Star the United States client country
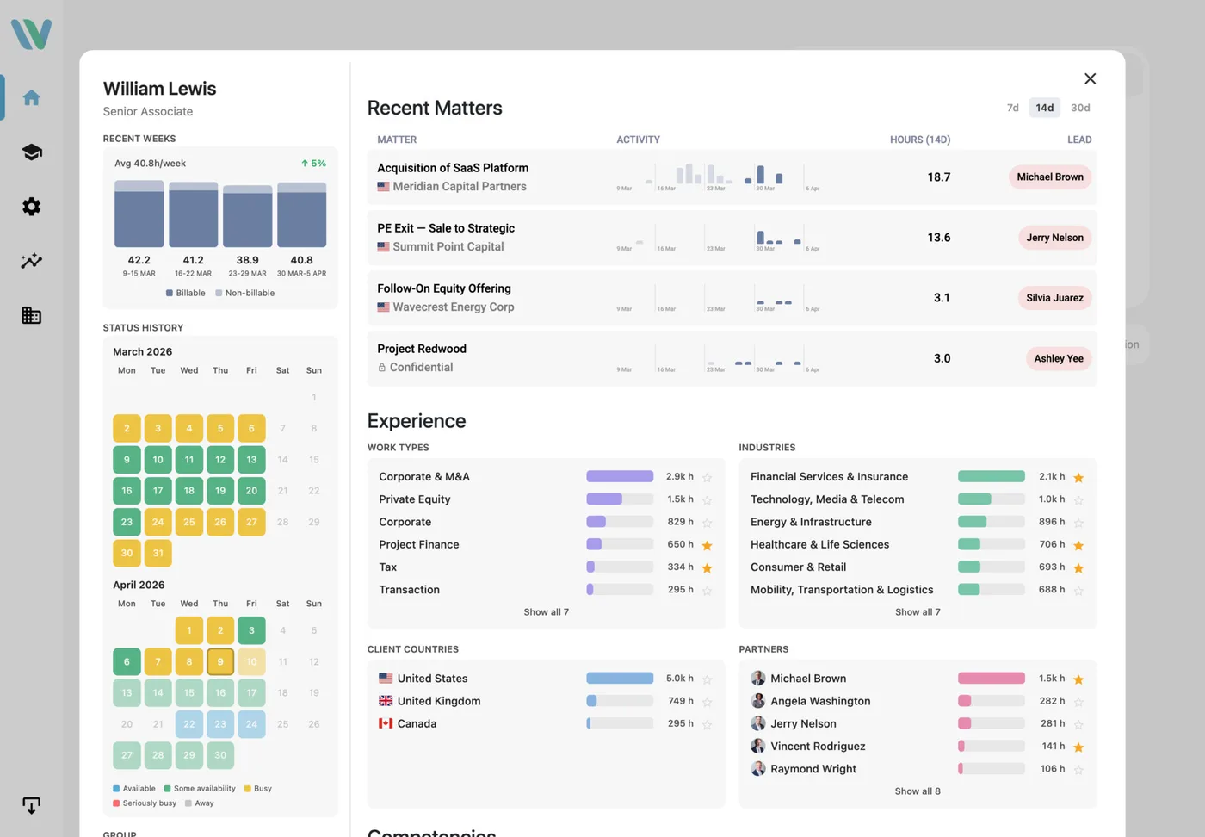Screen dimensions: 1205x837 click(707, 679)
